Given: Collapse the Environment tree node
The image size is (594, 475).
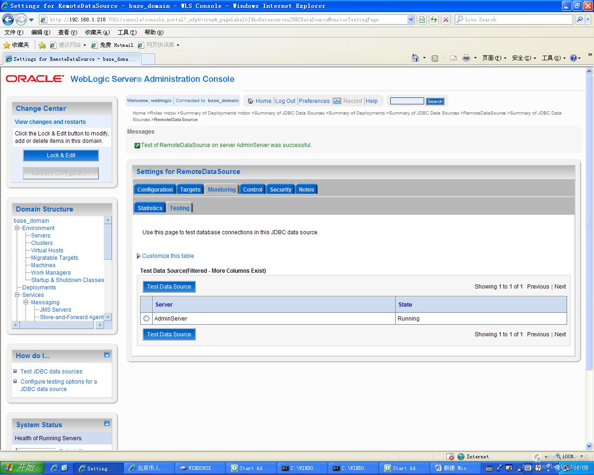Looking at the screenshot, I should click(17, 228).
